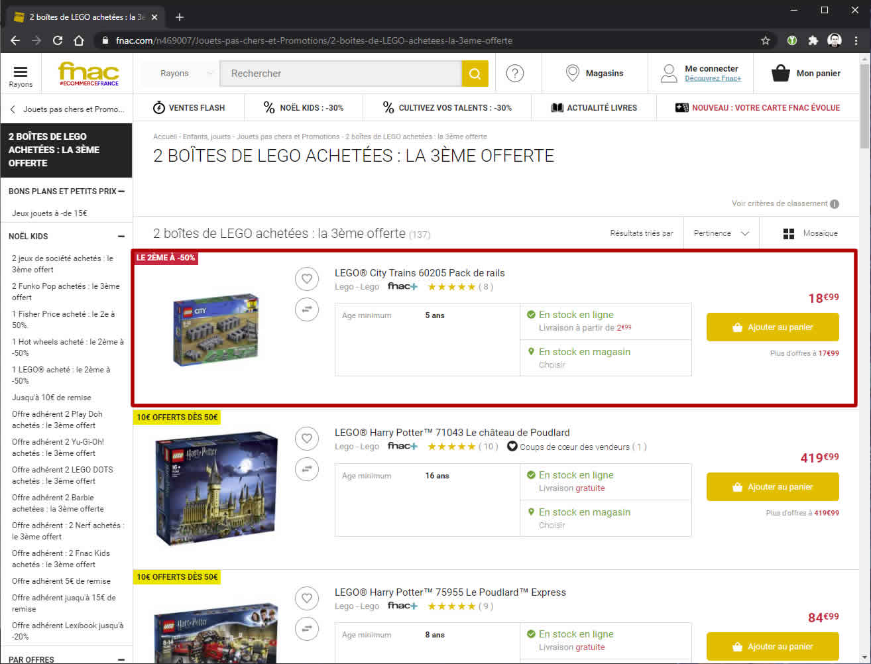The height and width of the screenshot is (664, 871).
Task: Go back to Jouets pas chers et Promo chevron
Action: (x=13, y=109)
